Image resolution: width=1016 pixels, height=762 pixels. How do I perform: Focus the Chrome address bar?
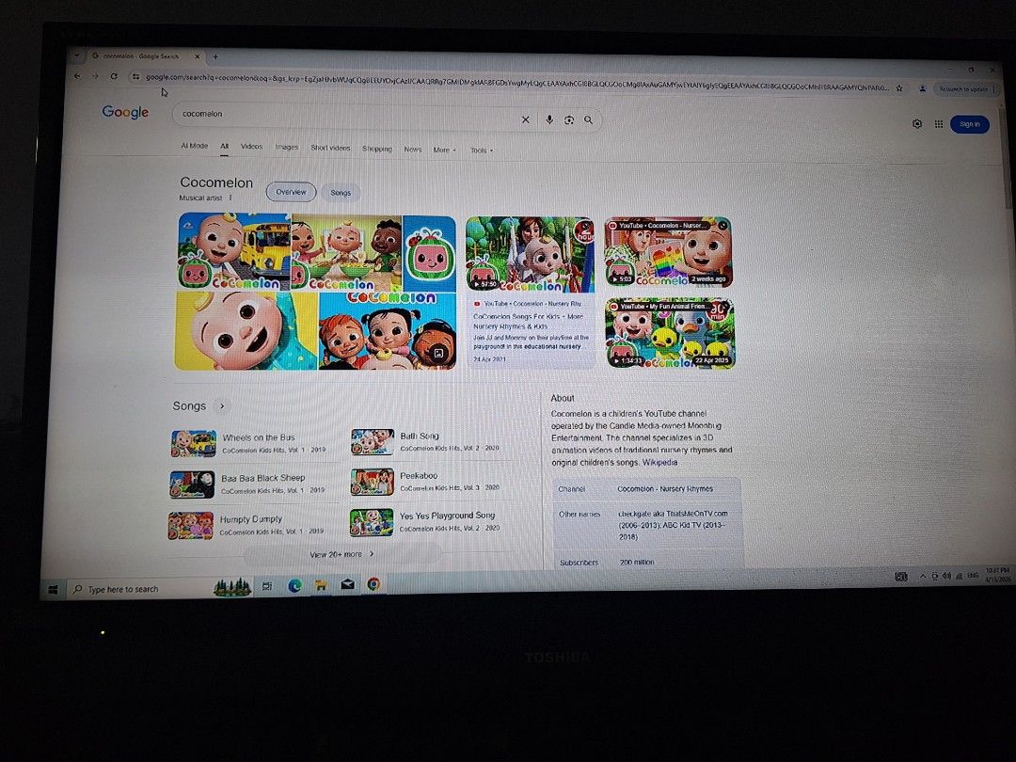coord(516,82)
